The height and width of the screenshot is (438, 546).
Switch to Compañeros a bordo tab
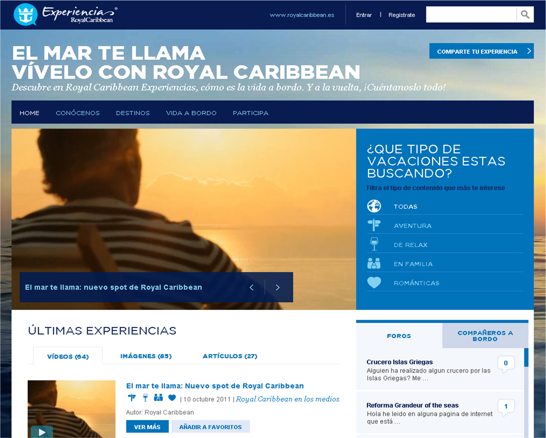pyautogui.click(x=485, y=335)
